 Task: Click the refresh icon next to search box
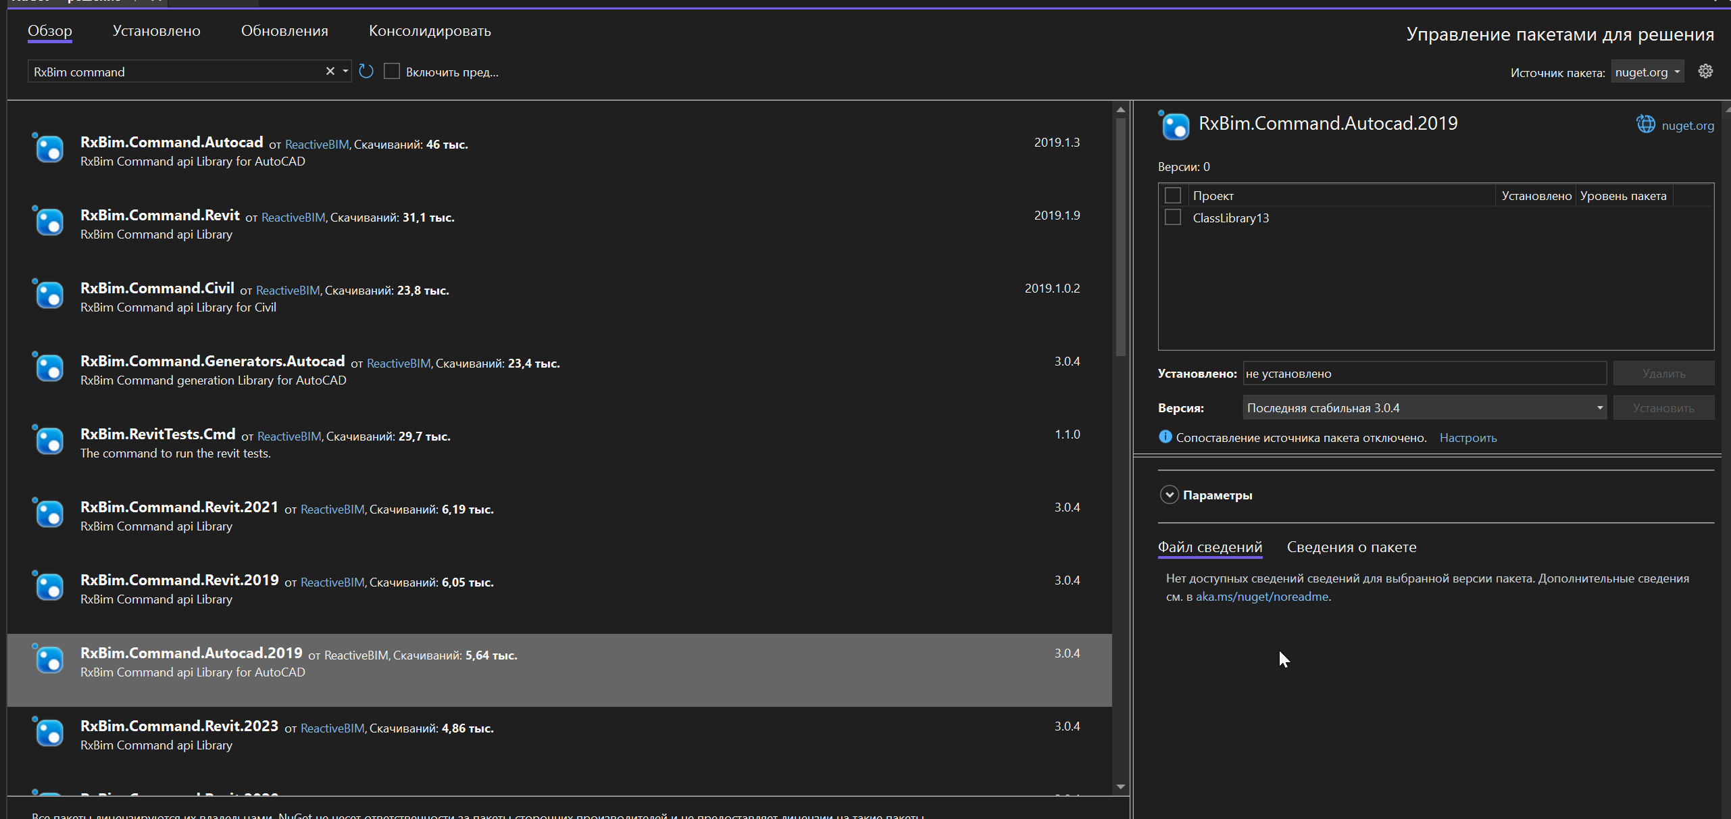tap(366, 72)
